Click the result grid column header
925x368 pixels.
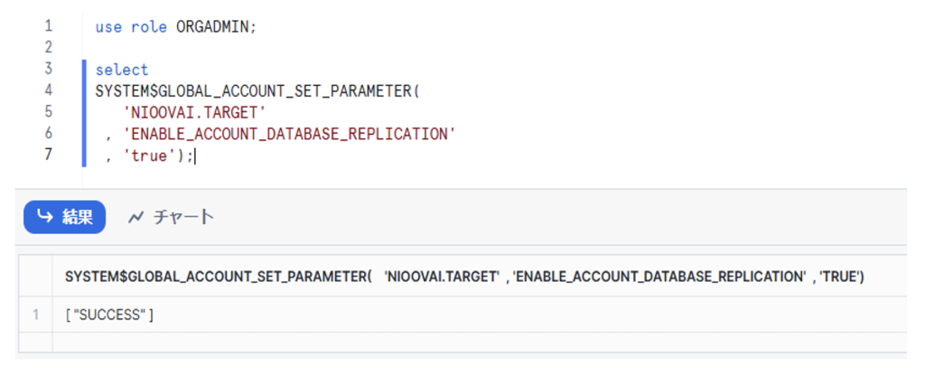tap(464, 277)
